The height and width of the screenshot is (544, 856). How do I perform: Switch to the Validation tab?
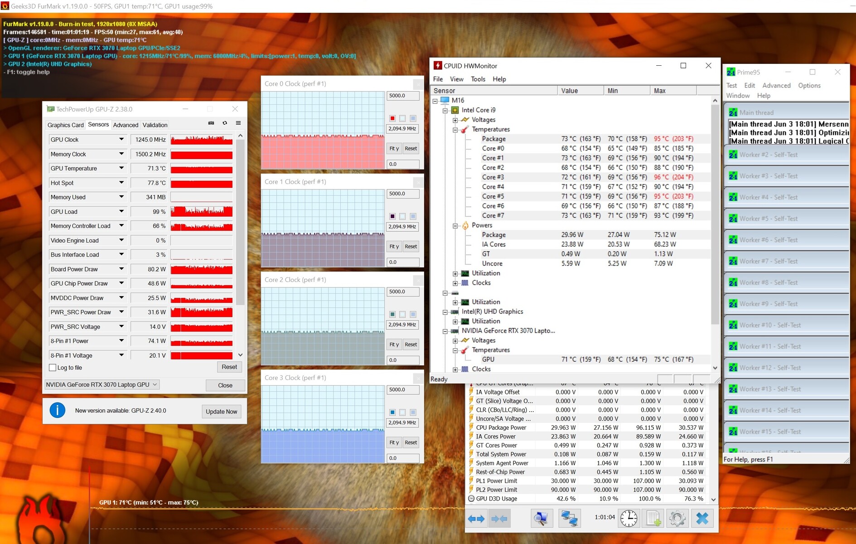(155, 125)
